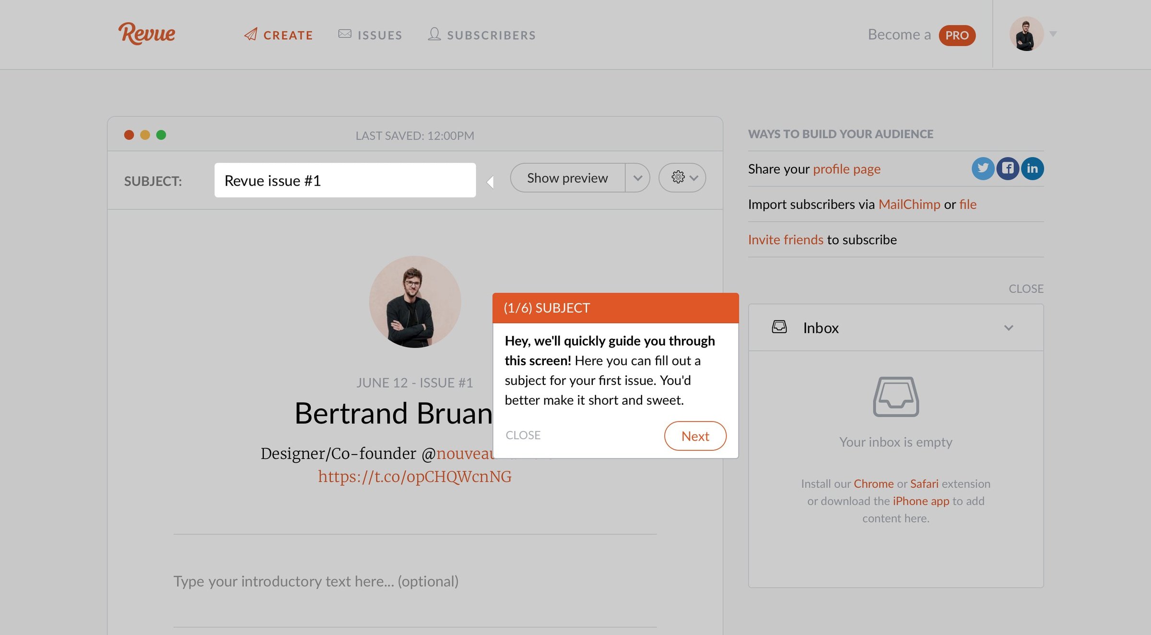Click the Become a text
Image resolution: width=1151 pixels, height=635 pixels.
point(899,35)
